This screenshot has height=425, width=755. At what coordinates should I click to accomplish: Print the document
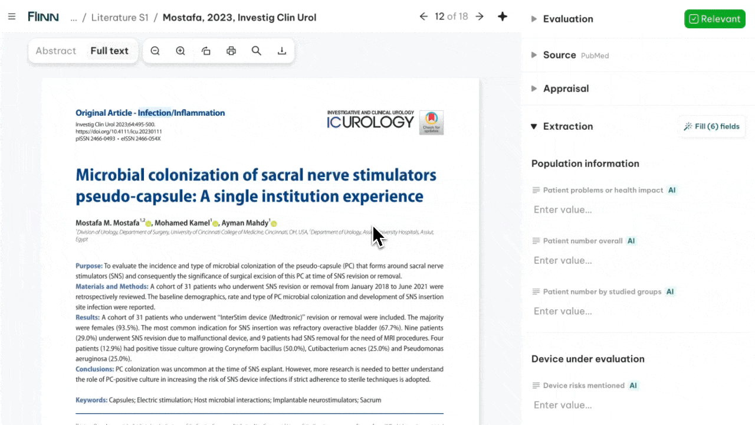pos(231,51)
